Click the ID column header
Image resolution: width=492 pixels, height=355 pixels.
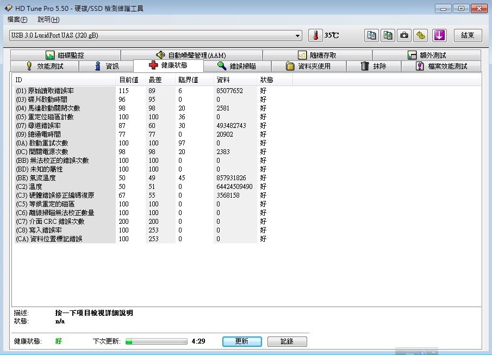point(64,80)
